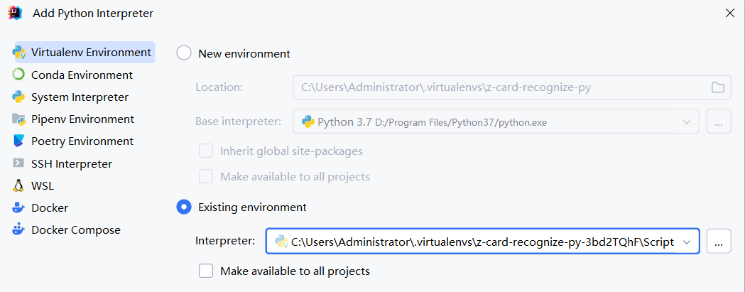The height and width of the screenshot is (292, 745).
Task: Click the SSH Interpreter terminal icon
Action: click(18, 163)
